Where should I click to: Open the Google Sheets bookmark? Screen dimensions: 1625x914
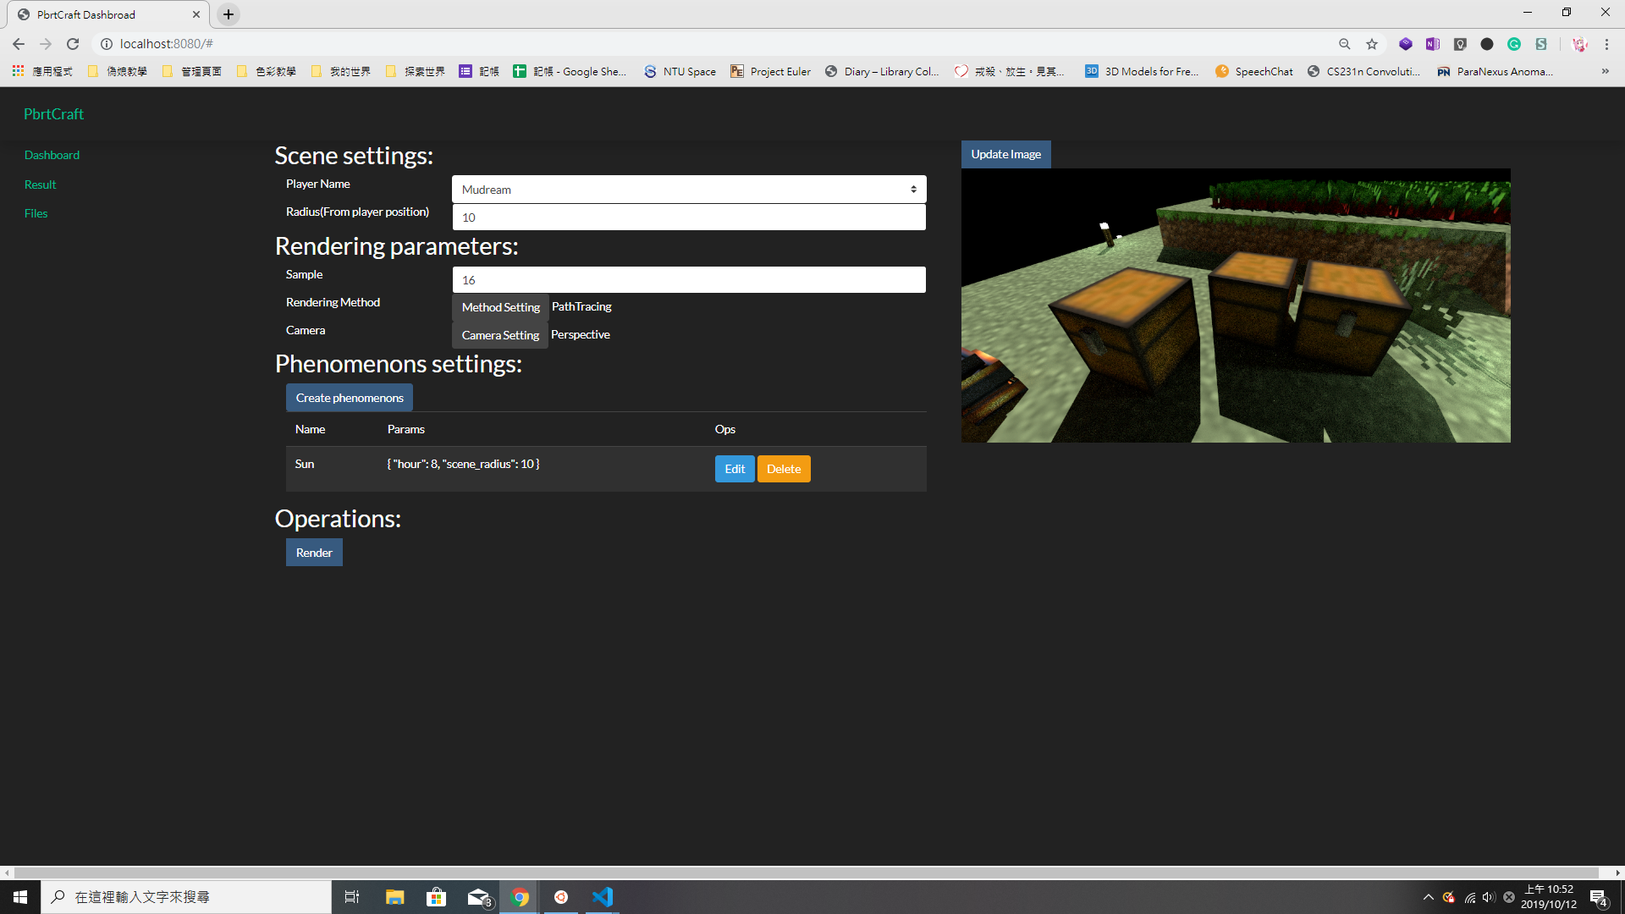click(x=570, y=72)
